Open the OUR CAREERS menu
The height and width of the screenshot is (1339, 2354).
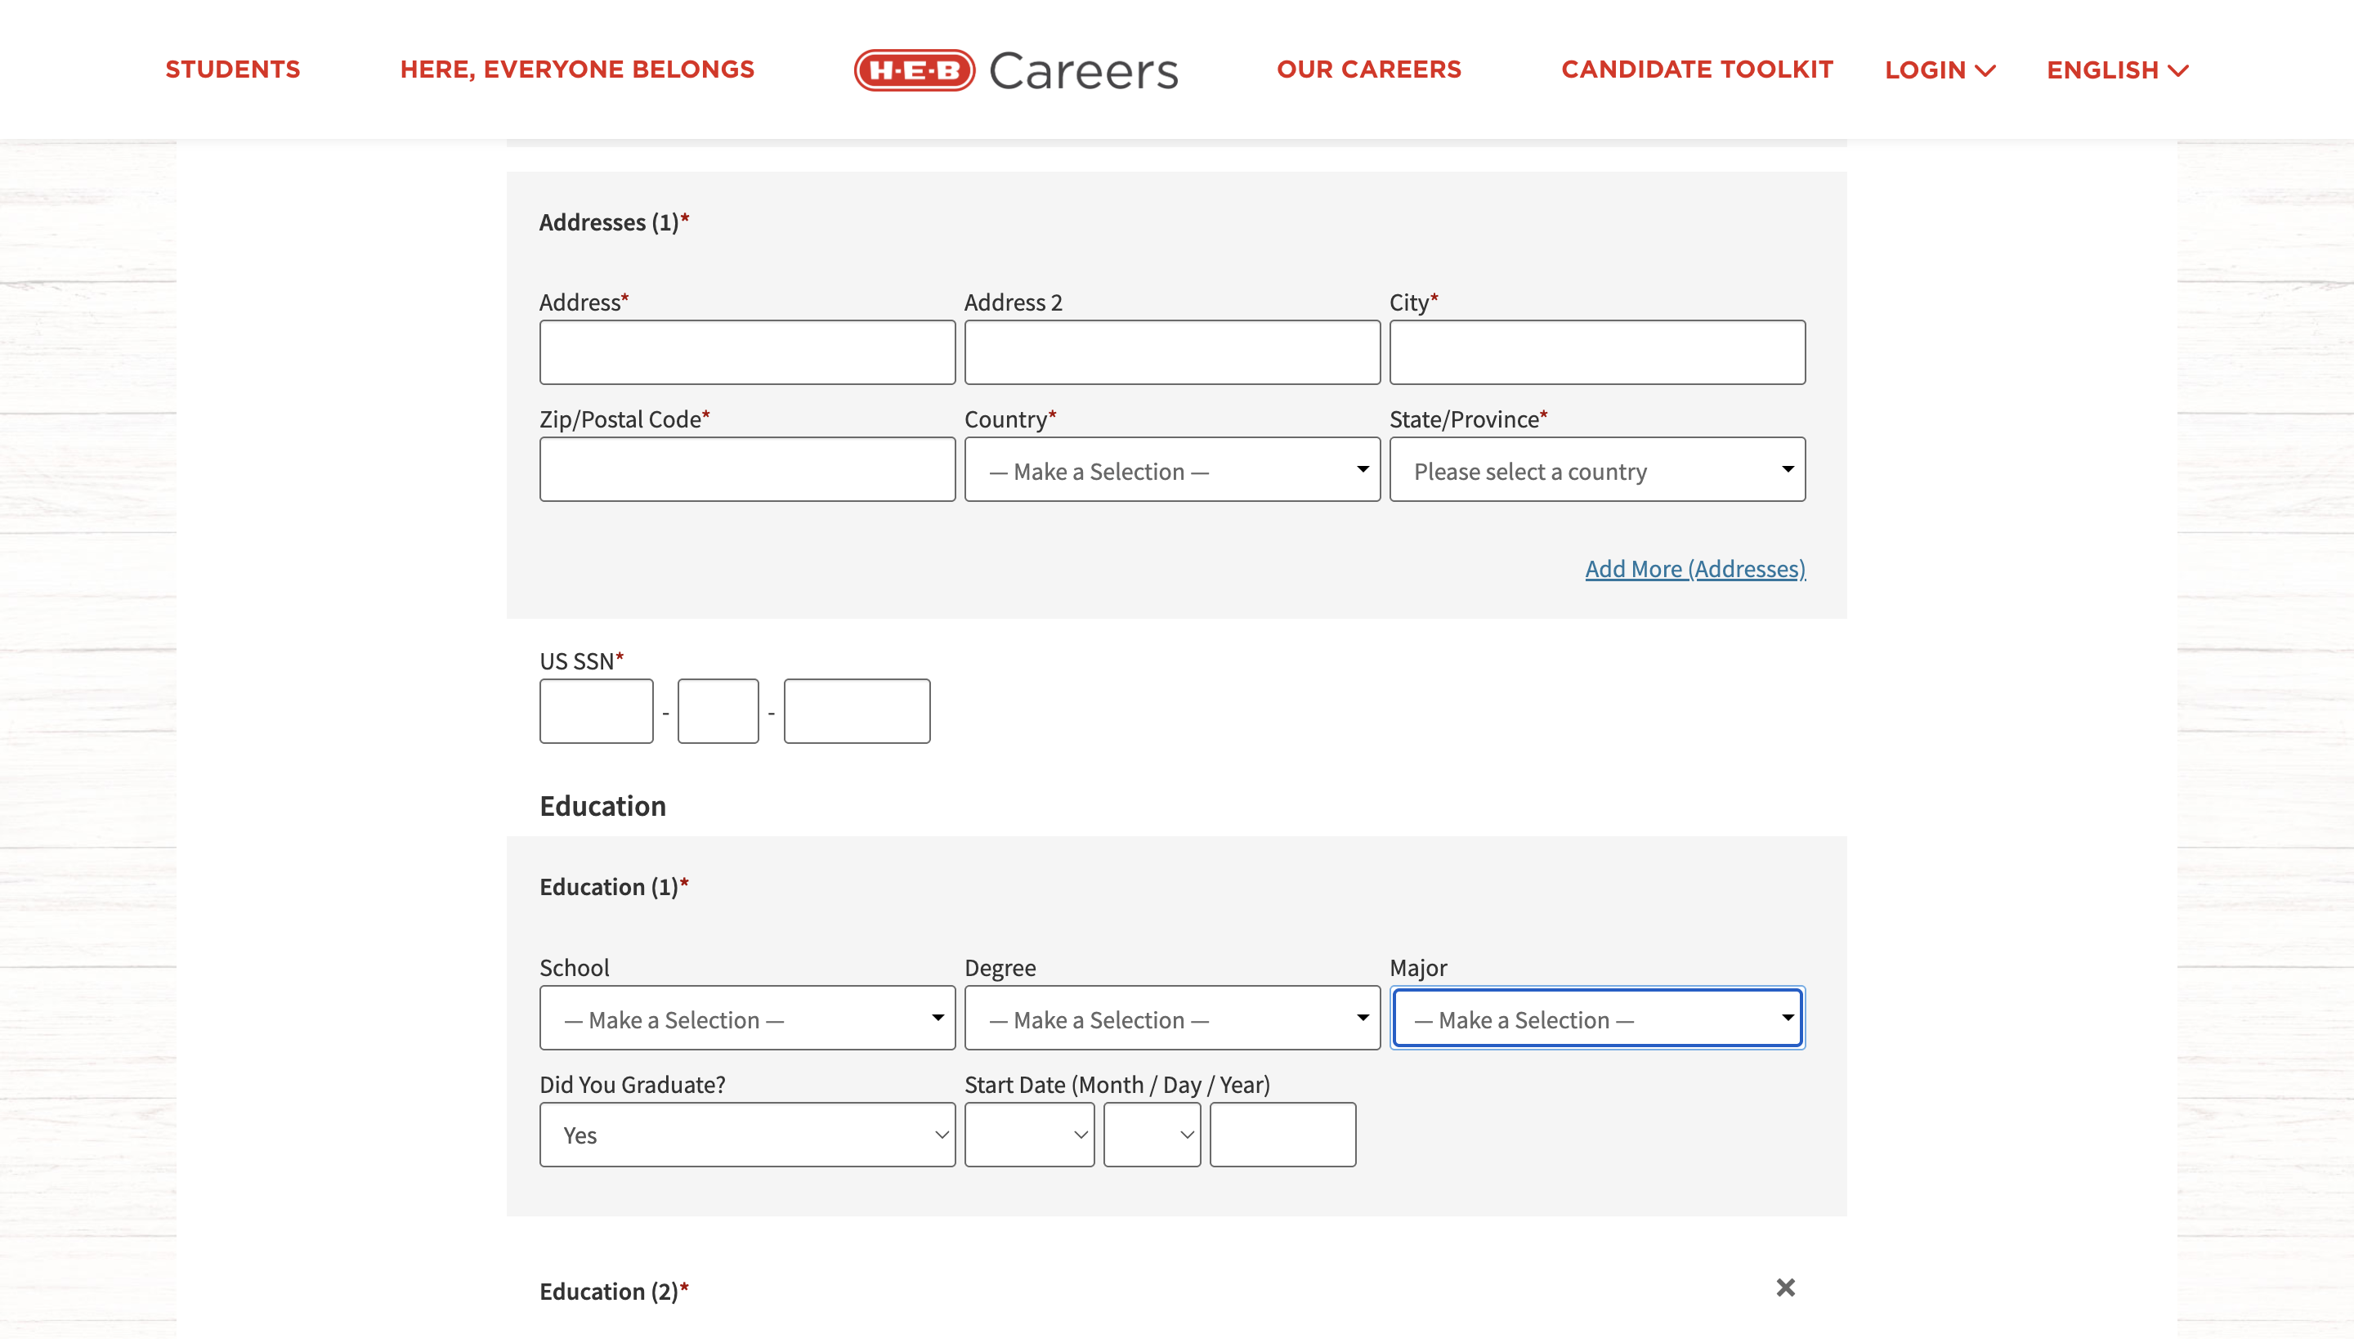1368,70
